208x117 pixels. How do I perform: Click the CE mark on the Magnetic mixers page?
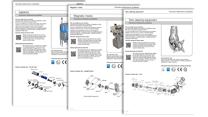[x=120, y=66]
